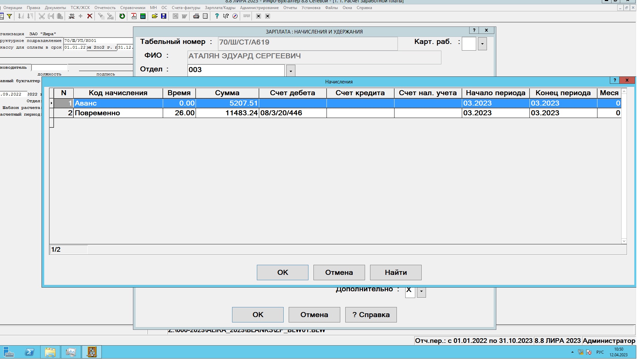Screen dimensions: 643x362
Task: Click the green refresh arrow icon
Action: pos(122,16)
